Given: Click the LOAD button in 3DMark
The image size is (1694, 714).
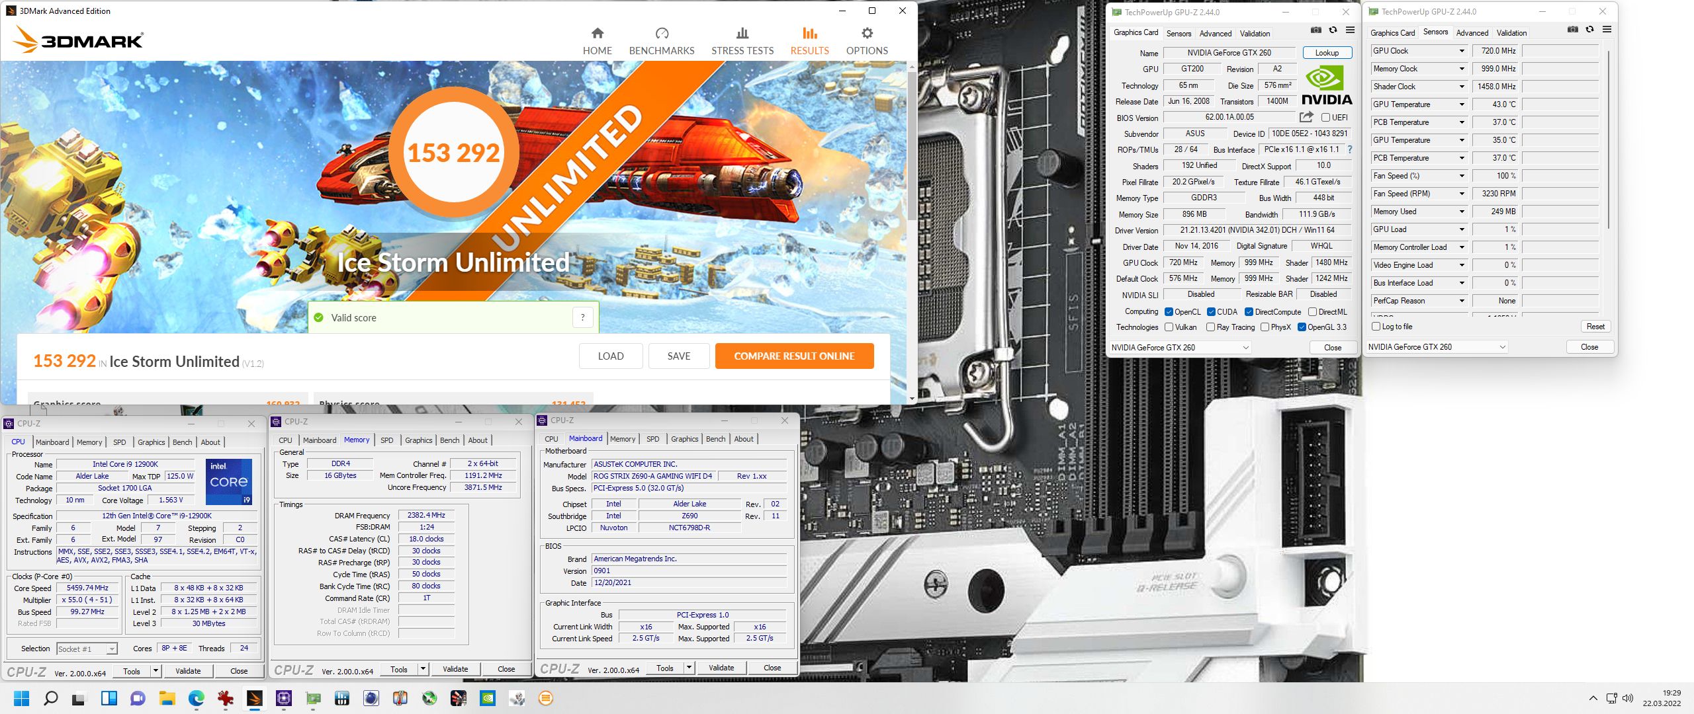Looking at the screenshot, I should click(x=611, y=356).
